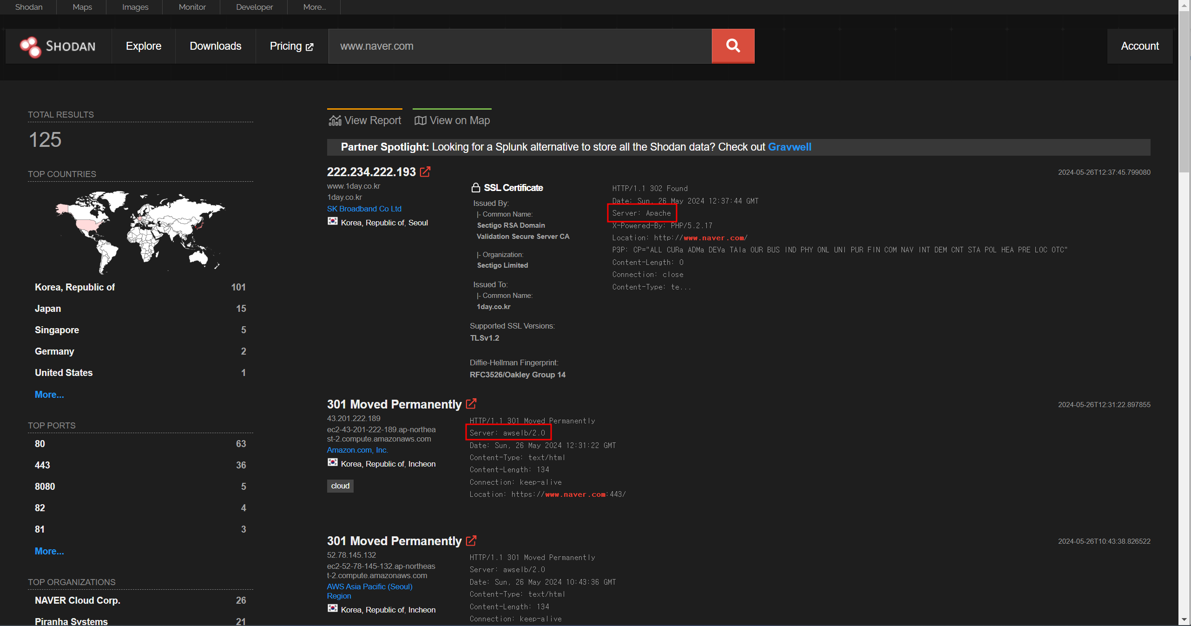Filter results by port 443
Viewport: 1191px width, 626px height.
(x=42, y=465)
